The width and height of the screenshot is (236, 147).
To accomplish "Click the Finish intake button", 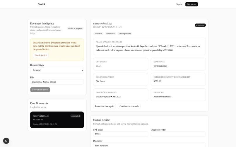I will point(41,55).
